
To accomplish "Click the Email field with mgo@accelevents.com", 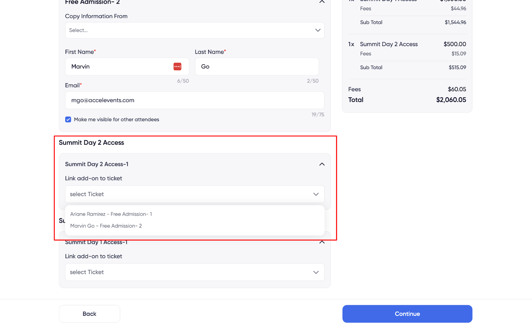I will tap(195, 100).
